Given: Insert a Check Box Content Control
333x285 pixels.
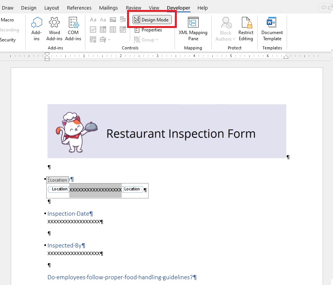Looking at the screenshot, I should pos(93,29).
